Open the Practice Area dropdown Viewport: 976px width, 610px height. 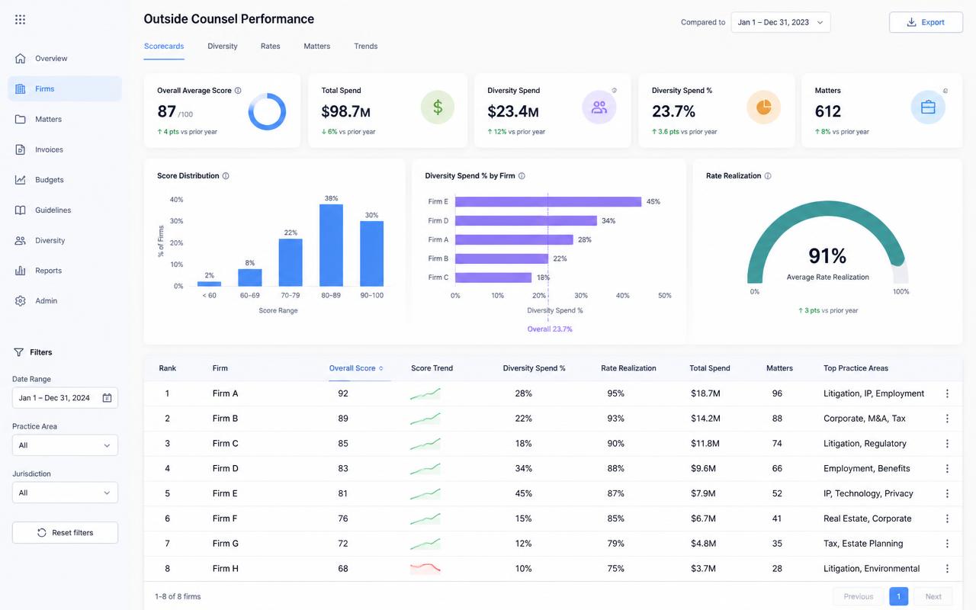tap(65, 445)
